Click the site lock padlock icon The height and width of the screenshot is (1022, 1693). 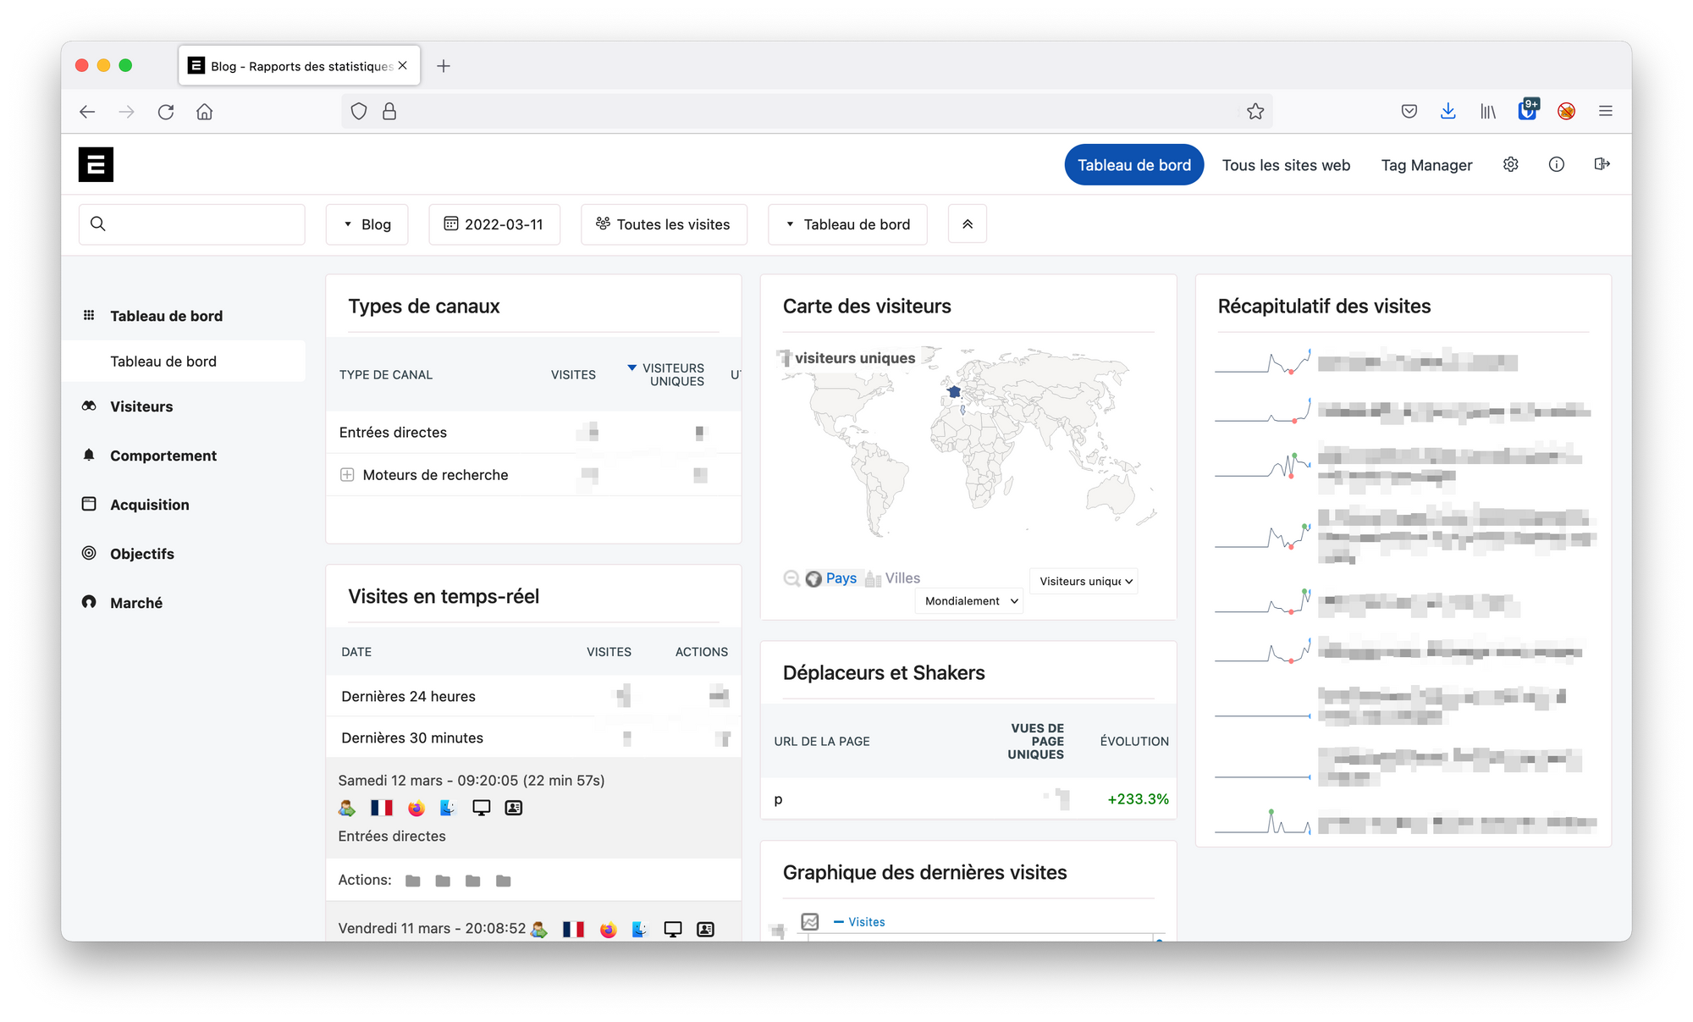pyautogui.click(x=389, y=111)
